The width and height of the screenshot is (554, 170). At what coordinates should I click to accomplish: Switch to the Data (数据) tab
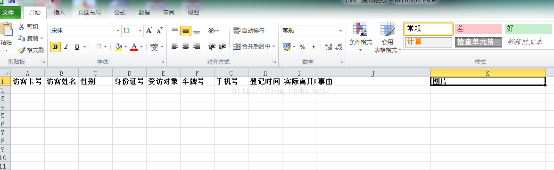point(144,13)
